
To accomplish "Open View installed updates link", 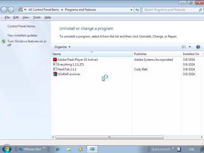I will click(x=22, y=35).
